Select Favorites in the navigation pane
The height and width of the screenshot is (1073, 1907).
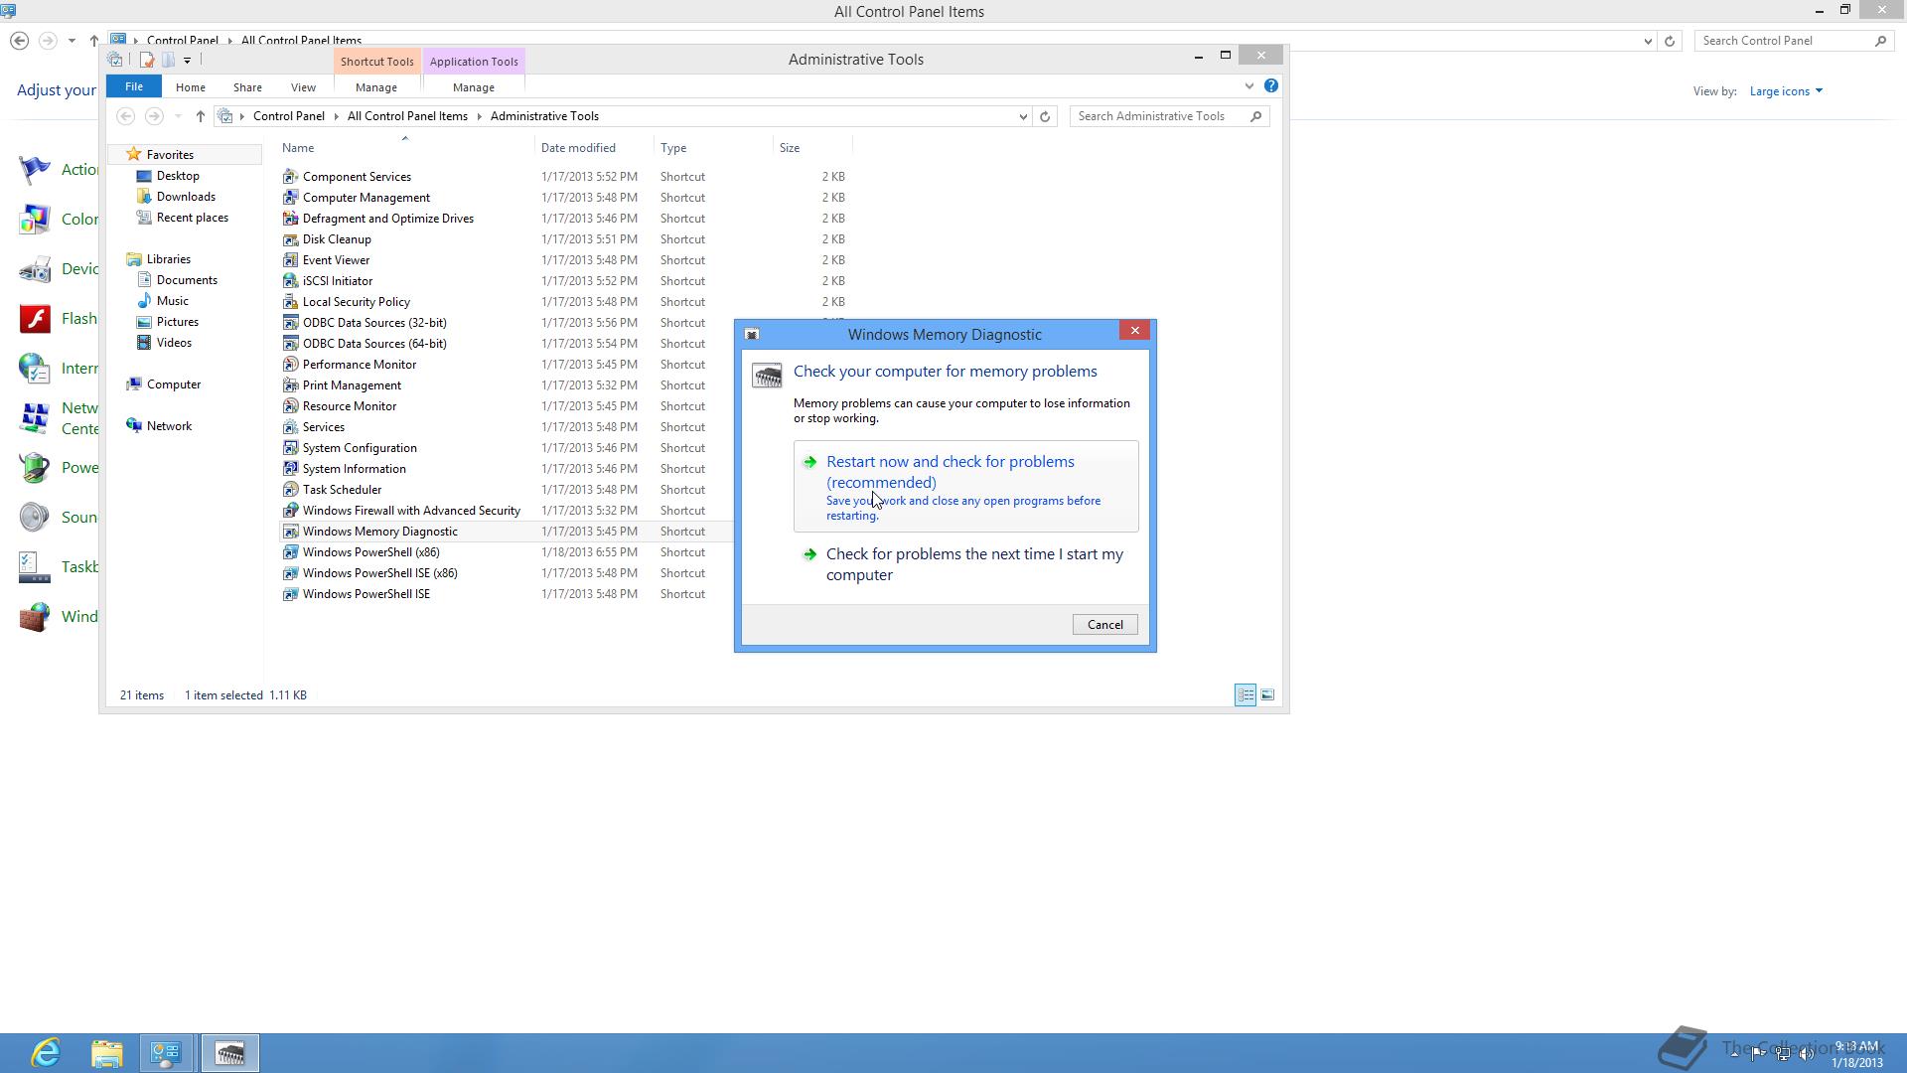(170, 155)
